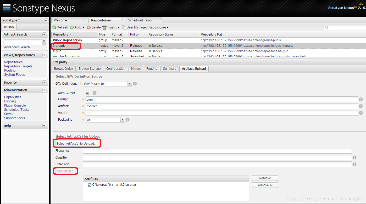Open System Feeds link
Viewport: 366px width, 204px height.
[14, 75]
